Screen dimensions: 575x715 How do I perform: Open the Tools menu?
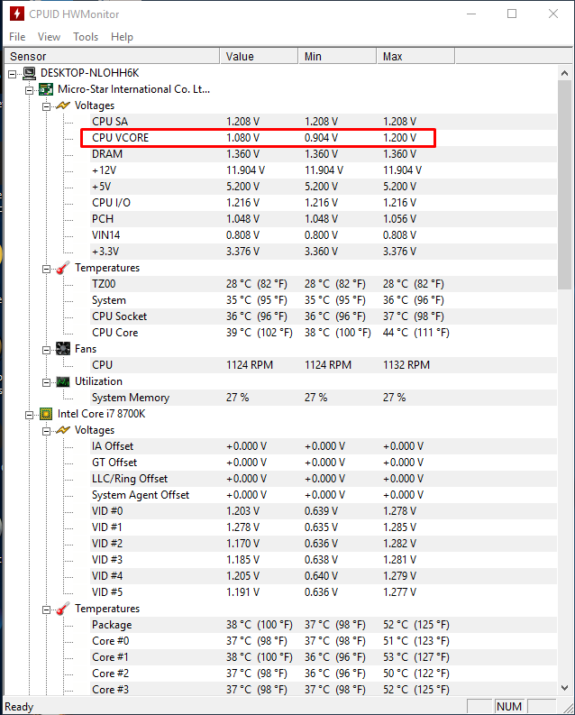[x=86, y=36]
